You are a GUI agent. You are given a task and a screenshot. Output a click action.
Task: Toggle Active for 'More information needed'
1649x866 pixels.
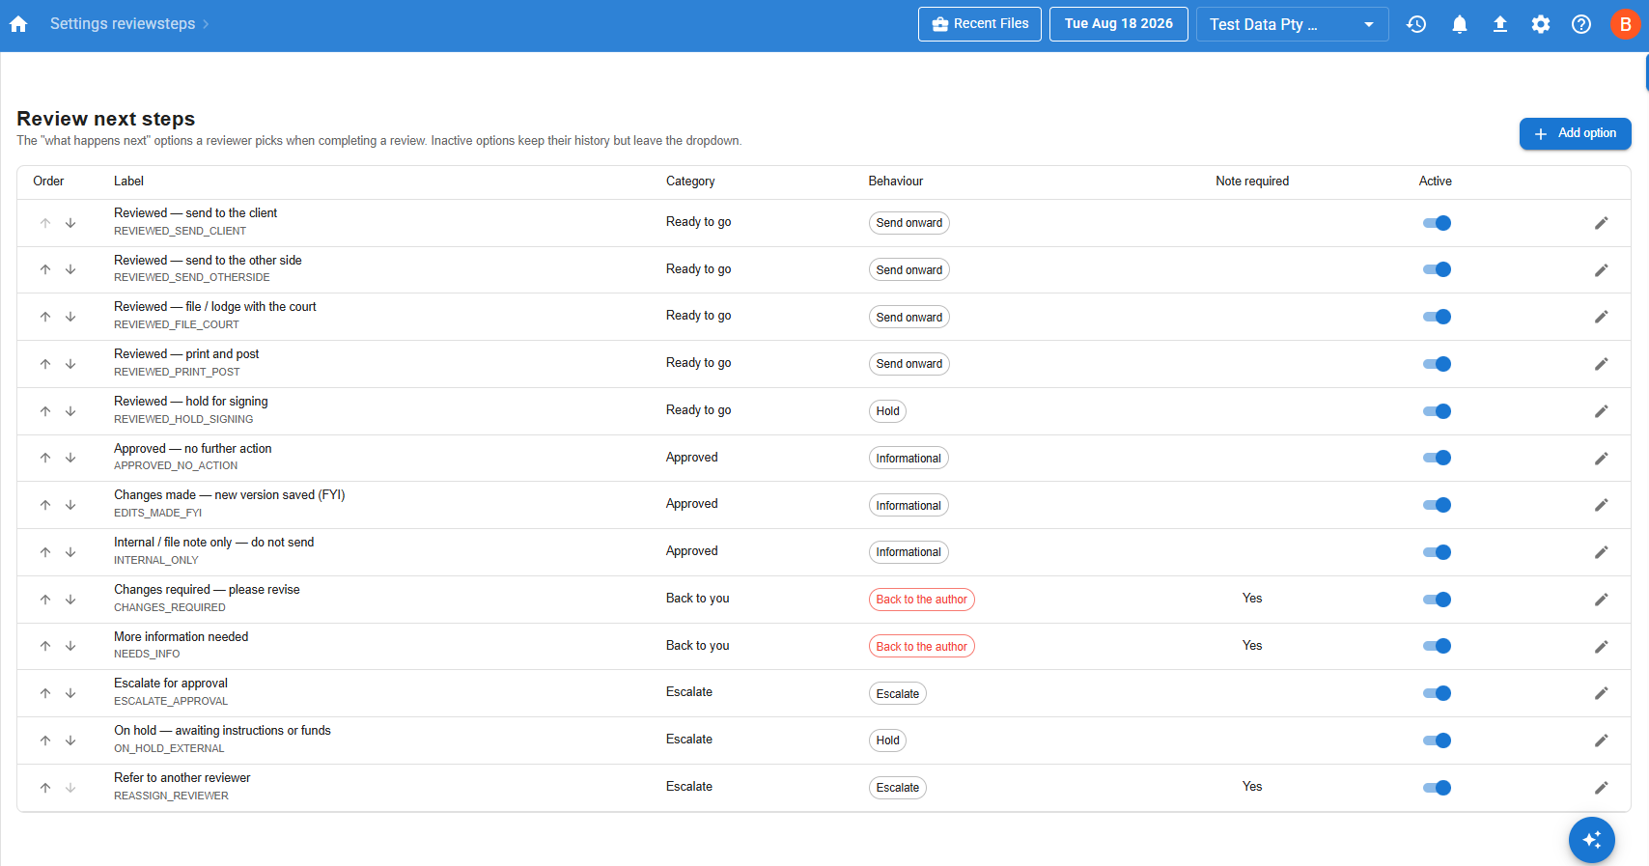tap(1437, 647)
